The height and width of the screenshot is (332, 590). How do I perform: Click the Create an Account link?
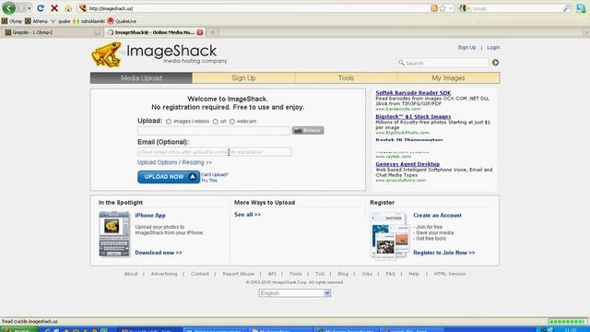437,215
